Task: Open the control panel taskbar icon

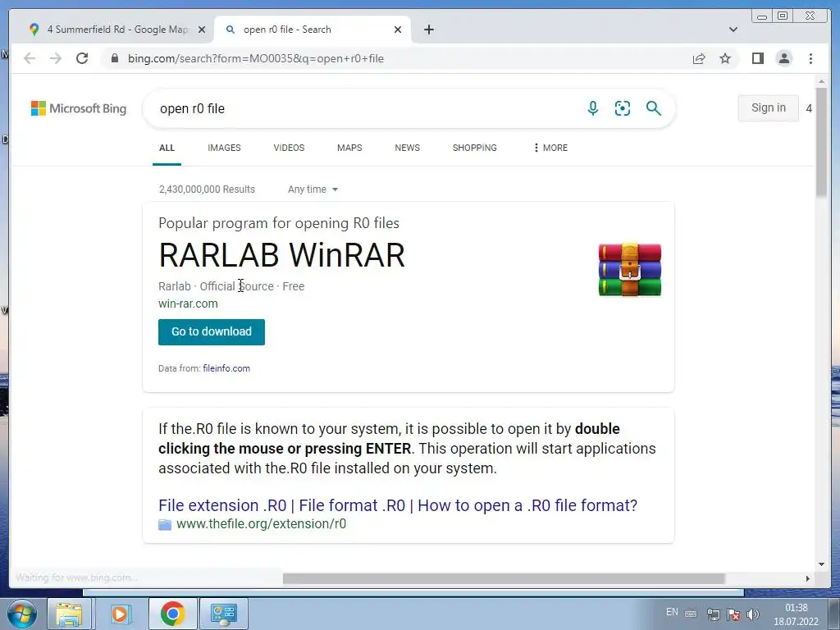Action: [x=224, y=614]
